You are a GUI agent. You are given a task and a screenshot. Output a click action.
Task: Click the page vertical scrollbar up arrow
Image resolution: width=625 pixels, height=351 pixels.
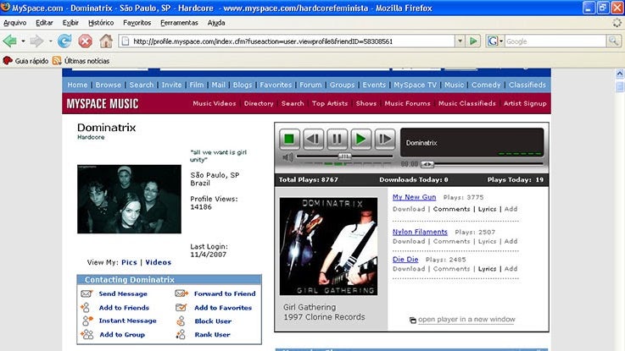coord(620,73)
